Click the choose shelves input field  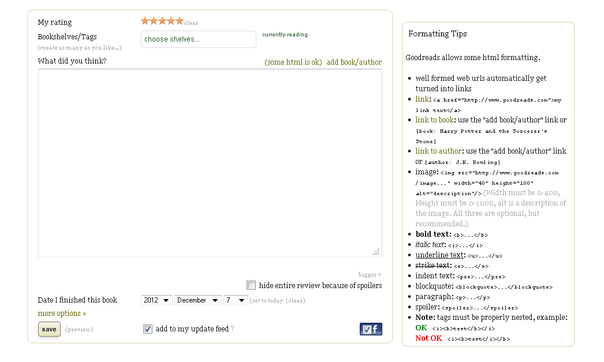[x=198, y=39]
